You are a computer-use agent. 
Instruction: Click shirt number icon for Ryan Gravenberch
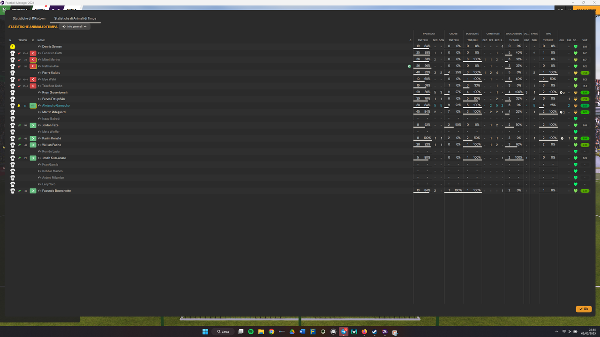click(x=13, y=92)
